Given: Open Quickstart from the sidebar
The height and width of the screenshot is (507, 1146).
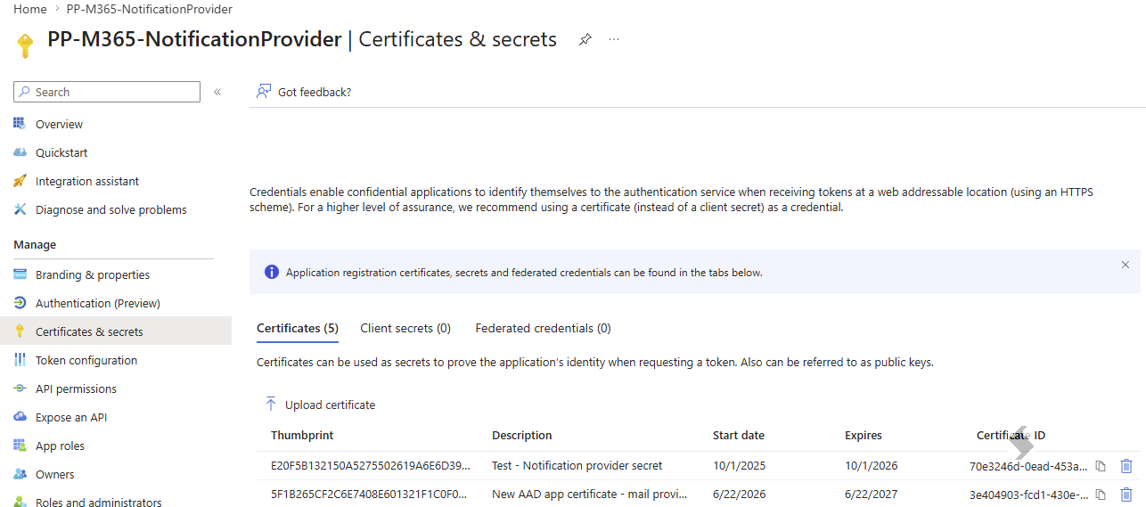Looking at the screenshot, I should pos(61,152).
